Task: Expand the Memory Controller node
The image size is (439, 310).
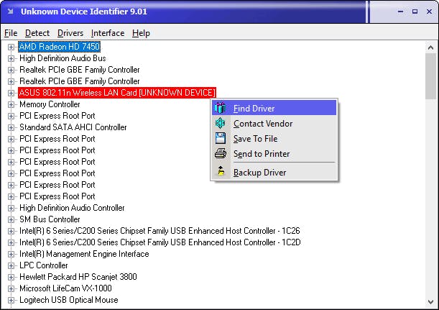Action: 11,104
